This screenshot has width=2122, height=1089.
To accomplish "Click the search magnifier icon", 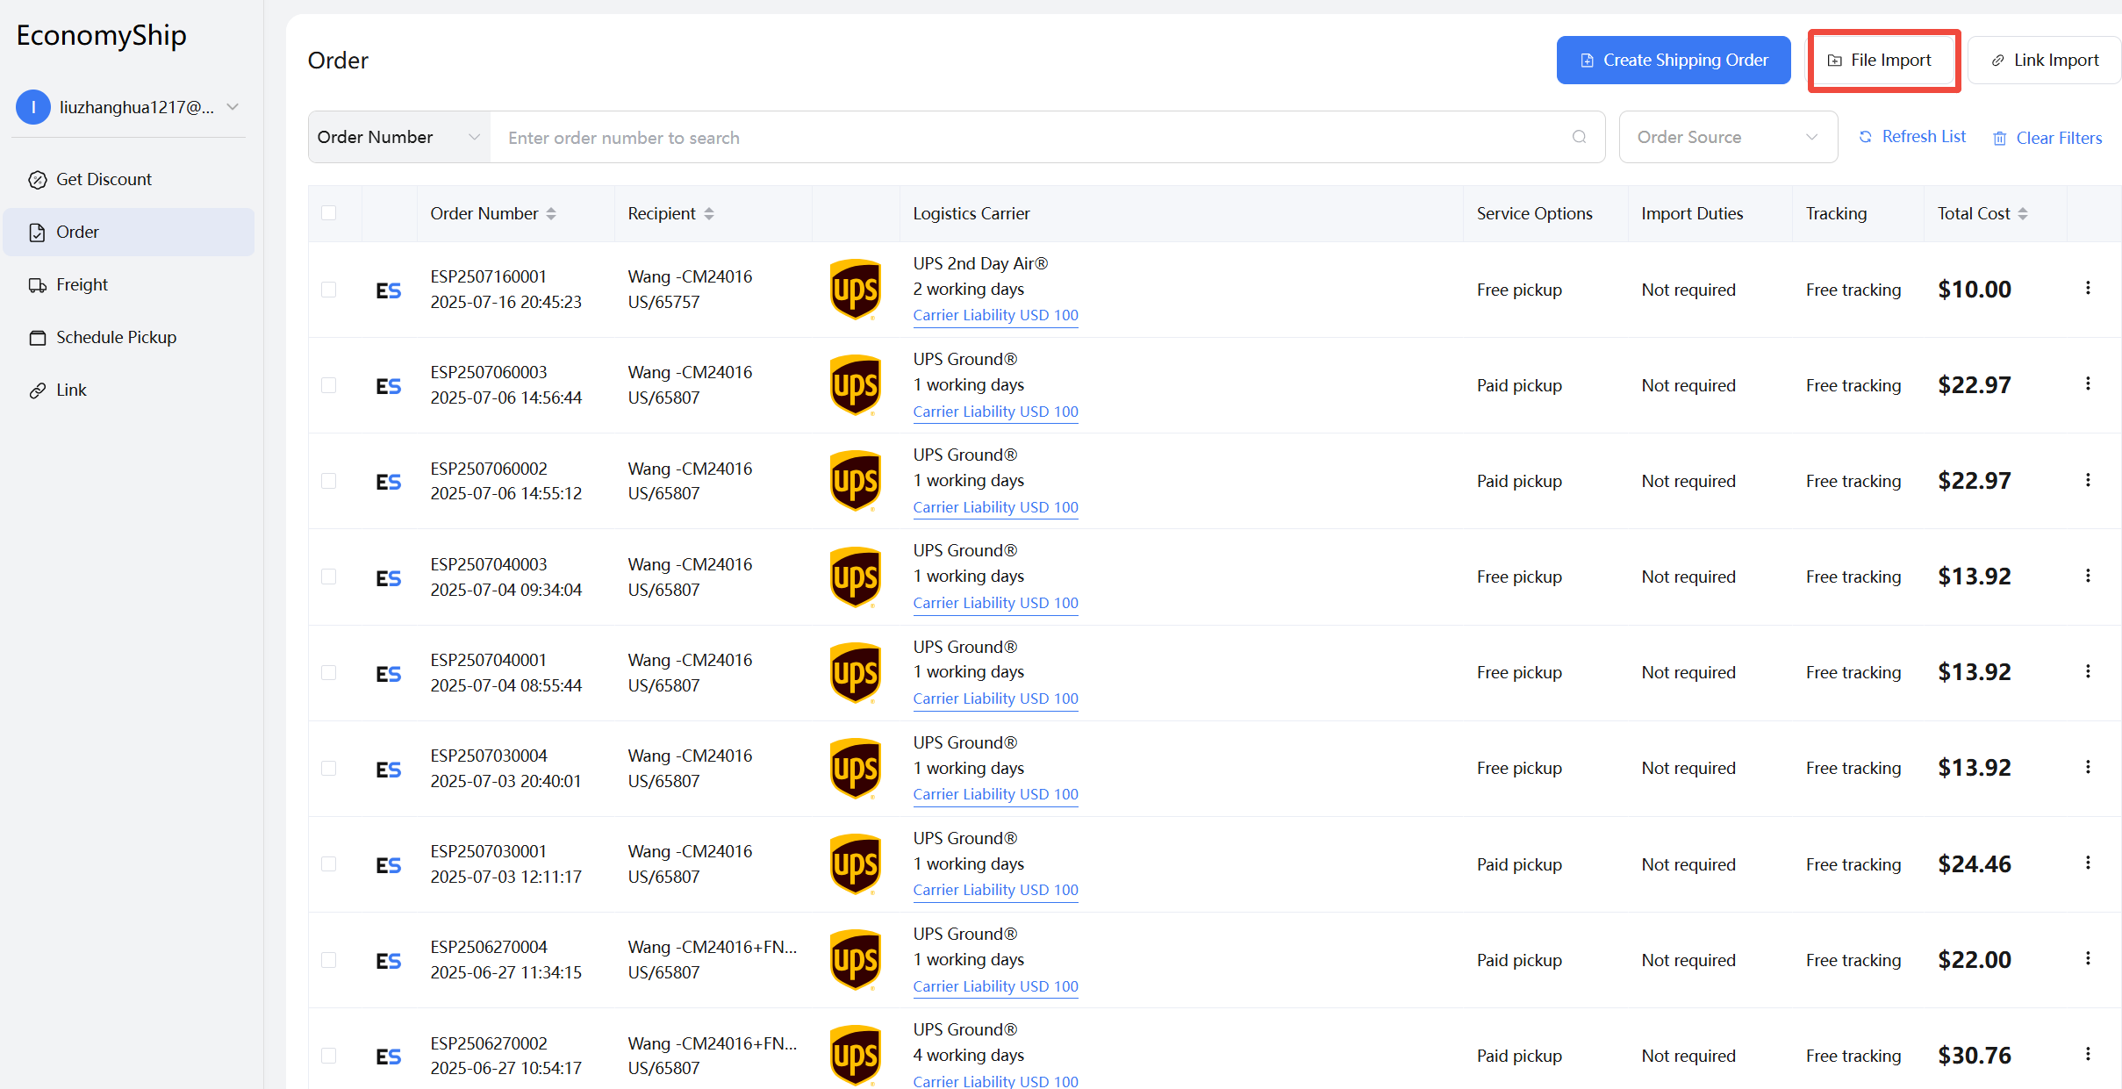I will point(1579,137).
